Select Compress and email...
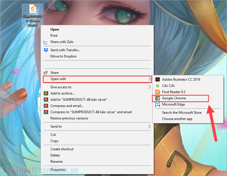 coord(97,106)
